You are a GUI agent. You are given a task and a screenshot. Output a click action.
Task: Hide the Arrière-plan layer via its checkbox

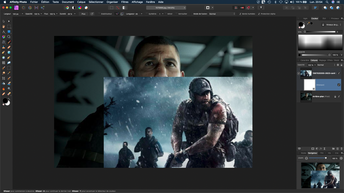coord(339,96)
